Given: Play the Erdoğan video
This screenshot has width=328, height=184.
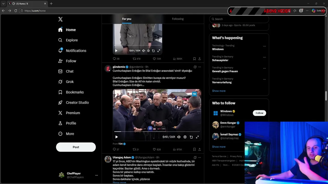Looking at the screenshot, I should point(116,137).
